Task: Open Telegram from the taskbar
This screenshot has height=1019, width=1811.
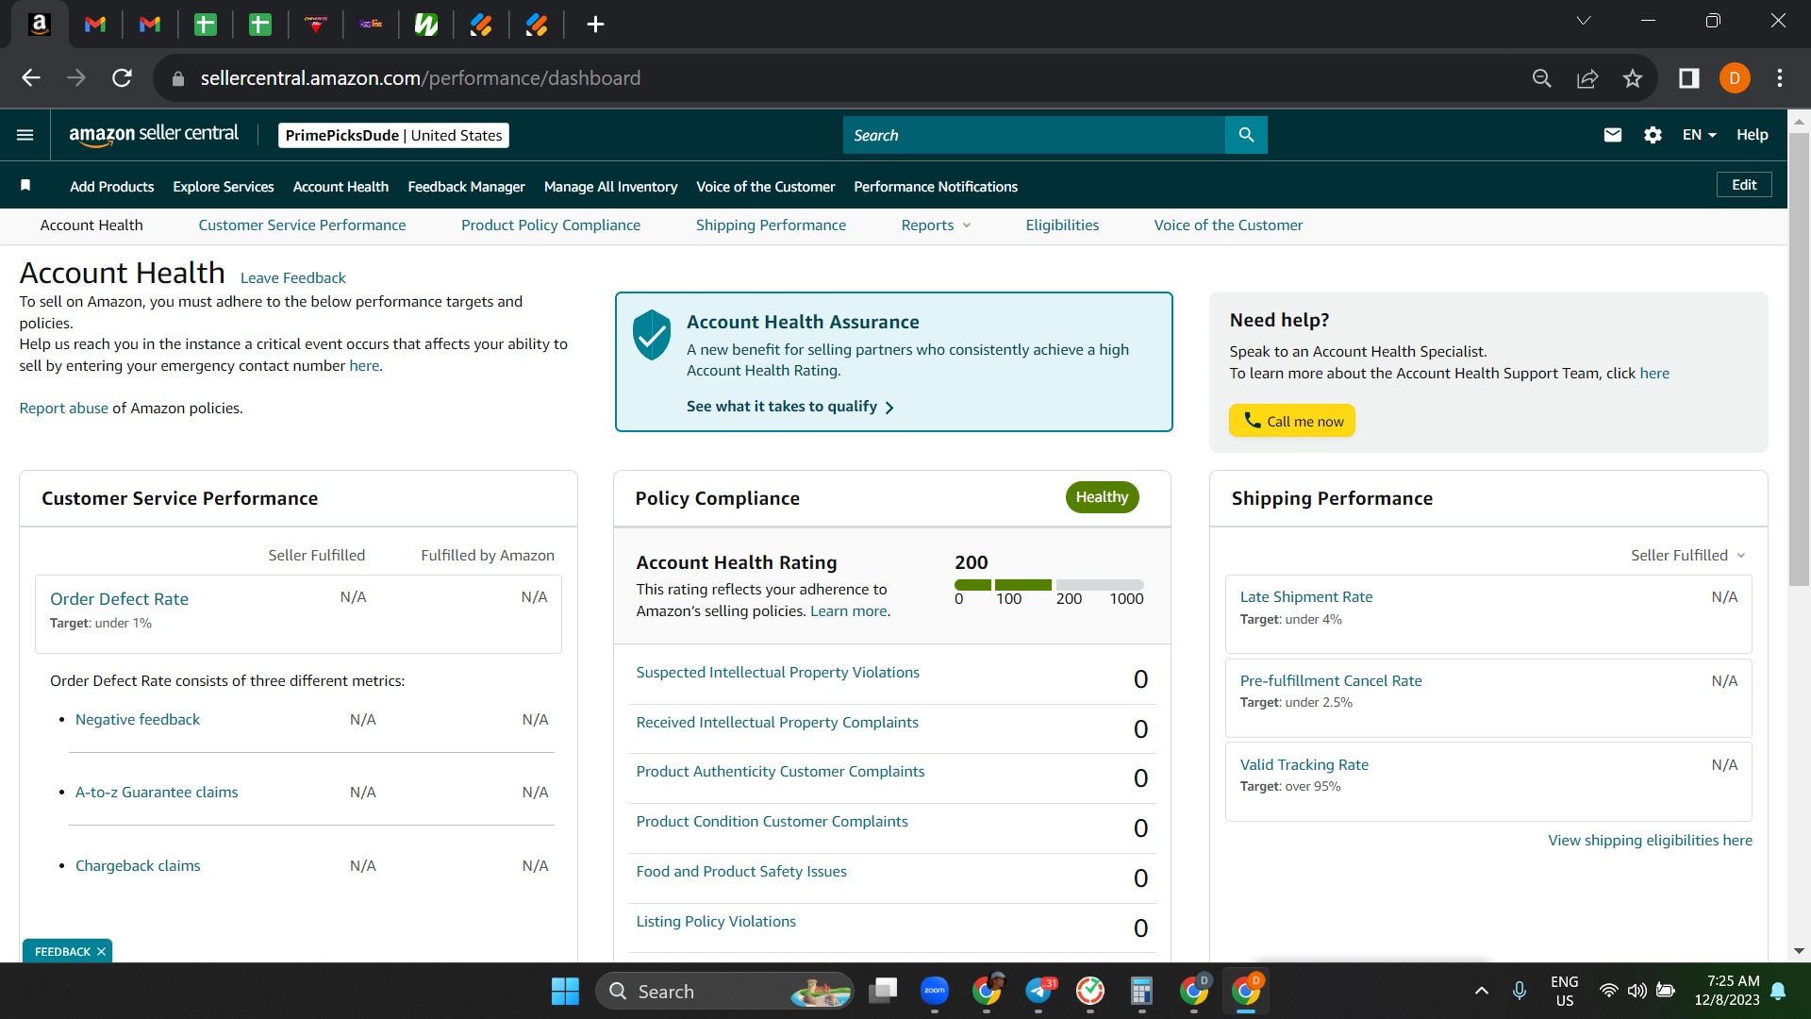Action: coord(1038,991)
